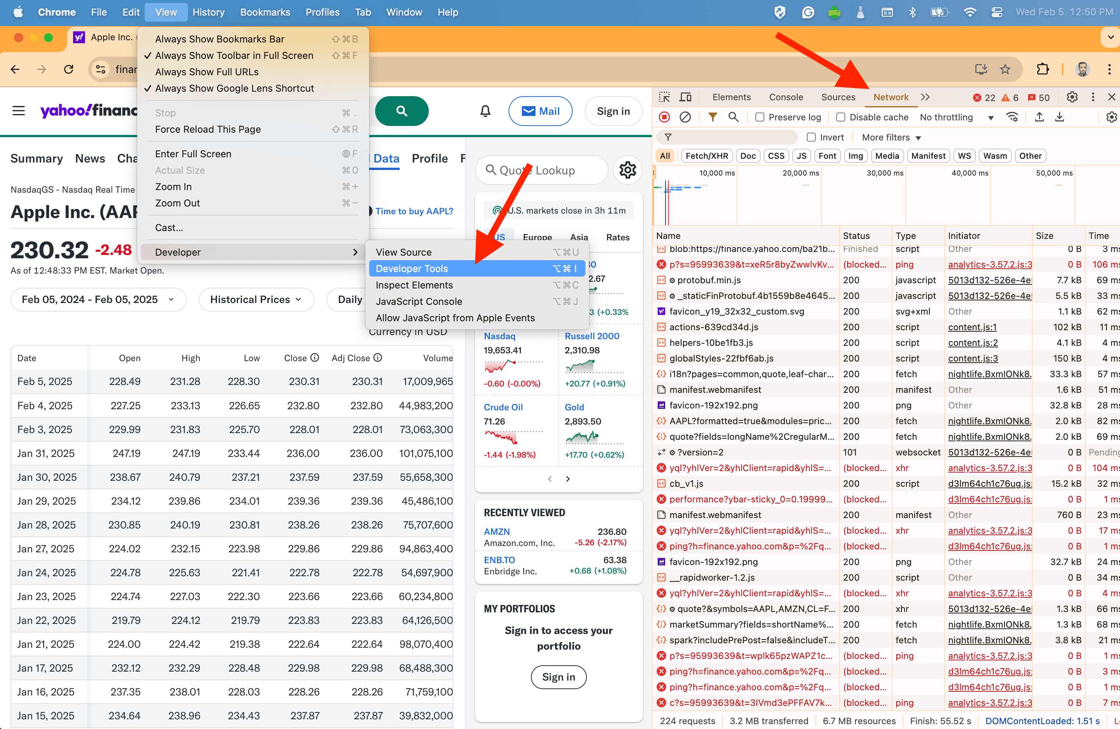
Task: Switch to the Console tab
Action: 786,97
